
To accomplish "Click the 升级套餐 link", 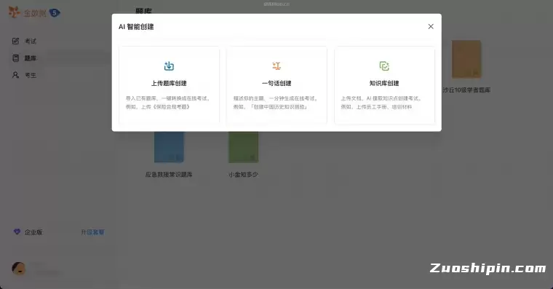I will pos(92,231).
